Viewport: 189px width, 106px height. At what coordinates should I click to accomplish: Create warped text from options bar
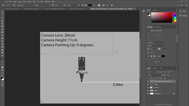[x=94, y=5]
